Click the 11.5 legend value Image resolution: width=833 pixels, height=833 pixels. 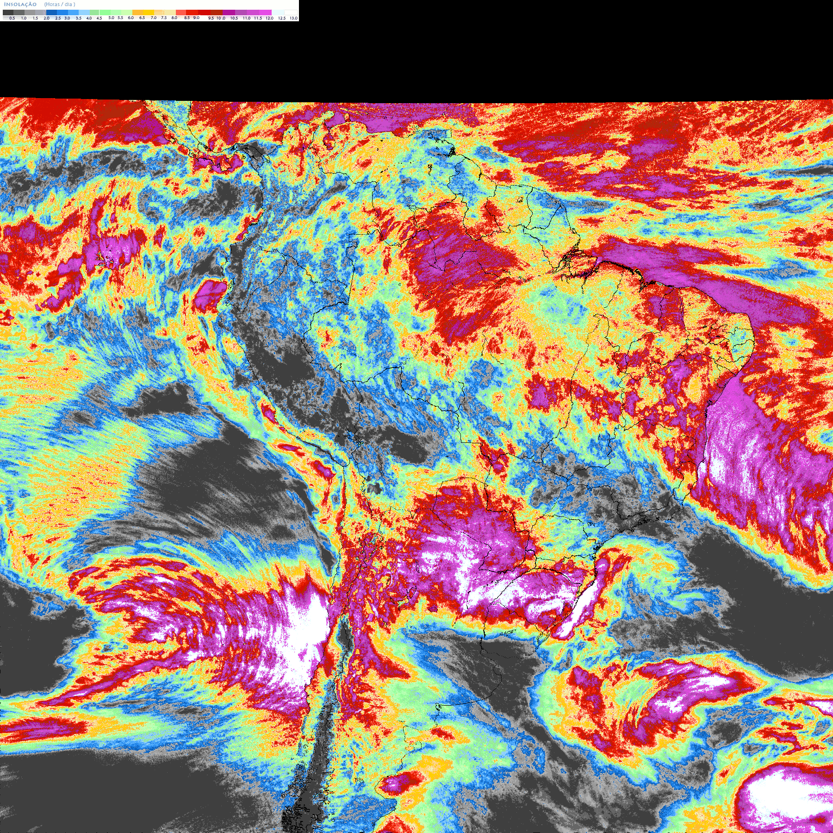(x=258, y=18)
